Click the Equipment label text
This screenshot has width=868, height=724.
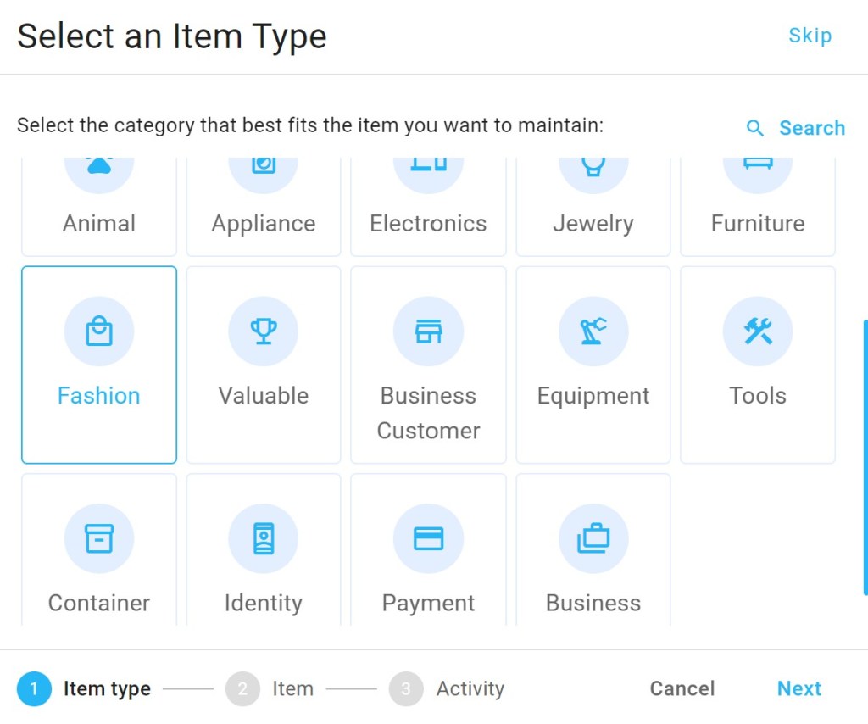593,397
